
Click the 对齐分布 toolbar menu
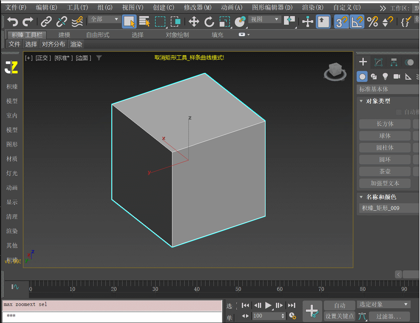(53, 44)
